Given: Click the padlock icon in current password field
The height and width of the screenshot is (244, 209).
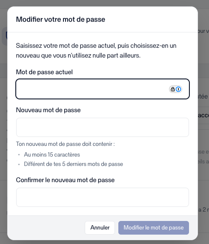Looking at the screenshot, I should [173, 89].
